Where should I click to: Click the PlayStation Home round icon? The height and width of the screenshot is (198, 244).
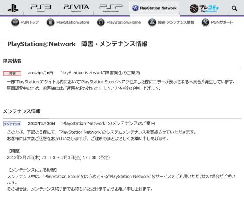click(101, 22)
